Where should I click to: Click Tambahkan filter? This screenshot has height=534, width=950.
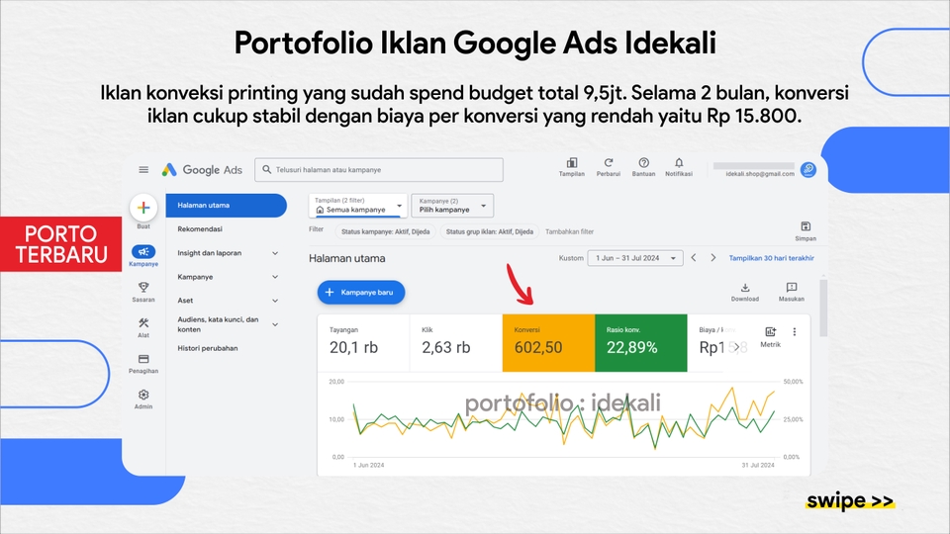570,231
